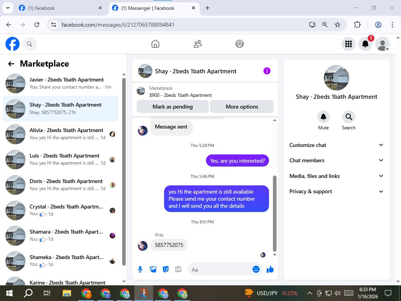
Task: Expand the Chat members section
Action: coord(336,160)
